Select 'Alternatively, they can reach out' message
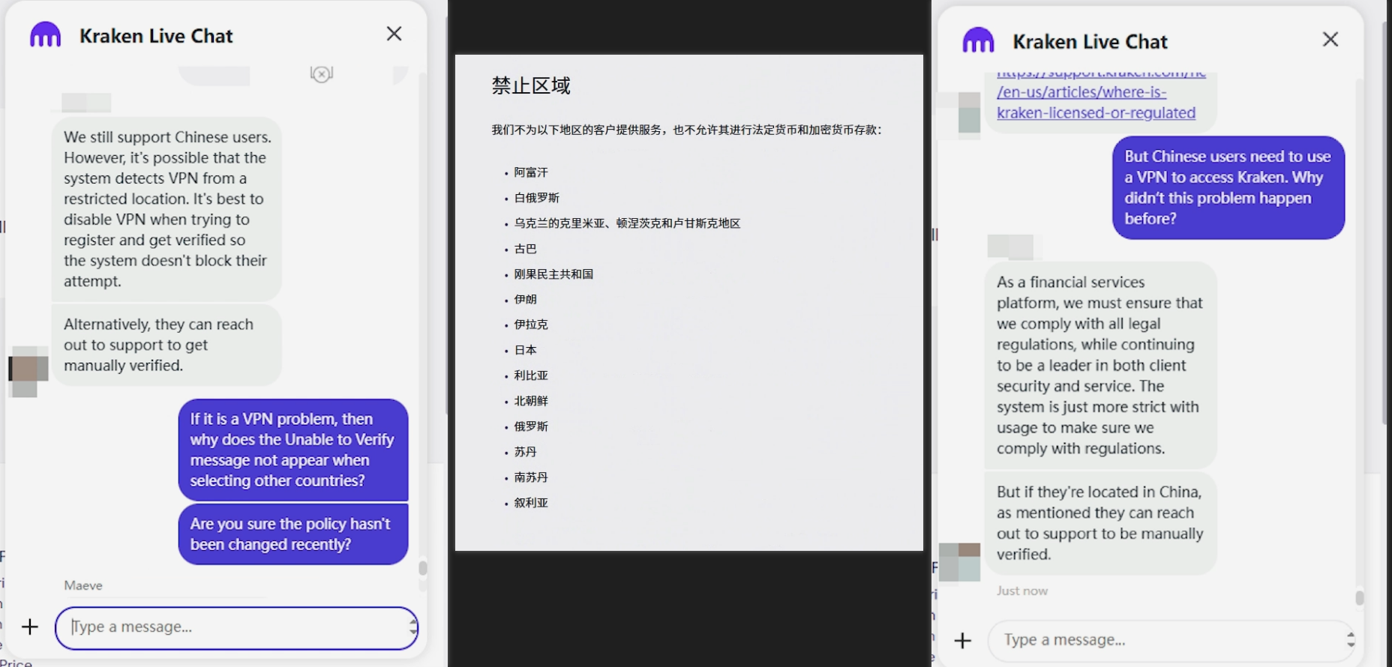Screen dimensions: 1392x667 [166, 345]
